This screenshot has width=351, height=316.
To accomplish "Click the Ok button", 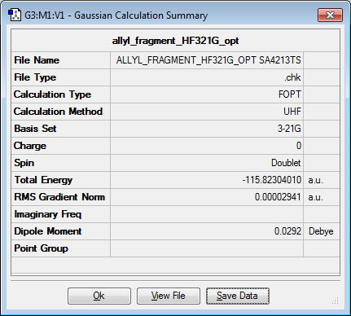I will coord(99,296).
